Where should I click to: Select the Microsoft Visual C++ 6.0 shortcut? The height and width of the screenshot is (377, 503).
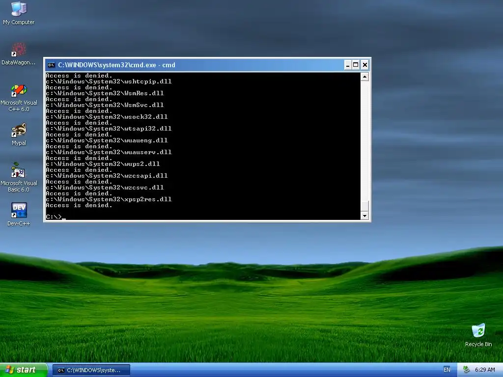tap(19, 98)
